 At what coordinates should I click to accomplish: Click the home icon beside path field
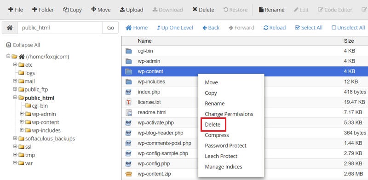tap(10, 28)
